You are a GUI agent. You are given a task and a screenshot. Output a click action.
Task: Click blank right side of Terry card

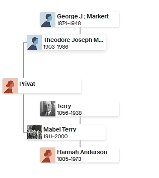100,109
